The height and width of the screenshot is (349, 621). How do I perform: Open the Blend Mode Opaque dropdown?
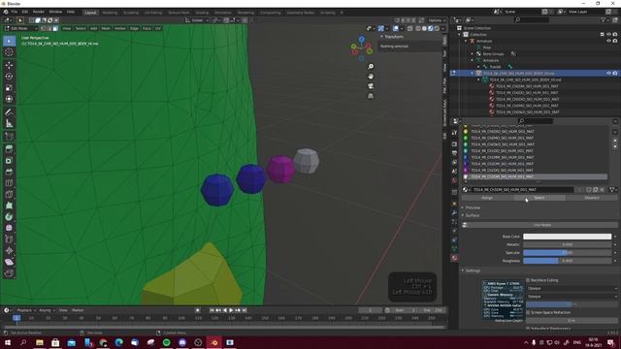(572, 289)
